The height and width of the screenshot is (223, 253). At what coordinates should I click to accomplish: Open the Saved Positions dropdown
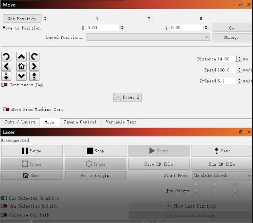148,37
